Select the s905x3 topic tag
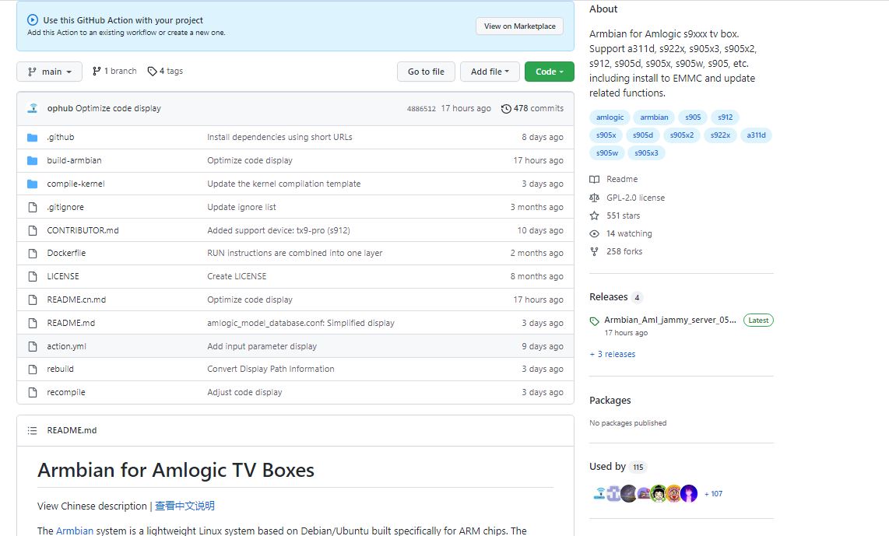This screenshot has height=536, width=889. point(646,153)
